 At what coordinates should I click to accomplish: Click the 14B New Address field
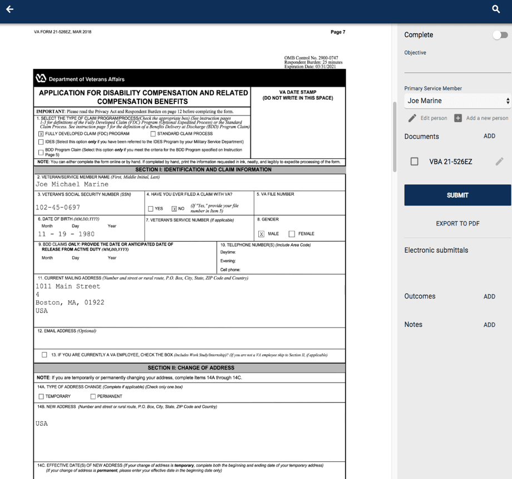[x=189, y=434]
